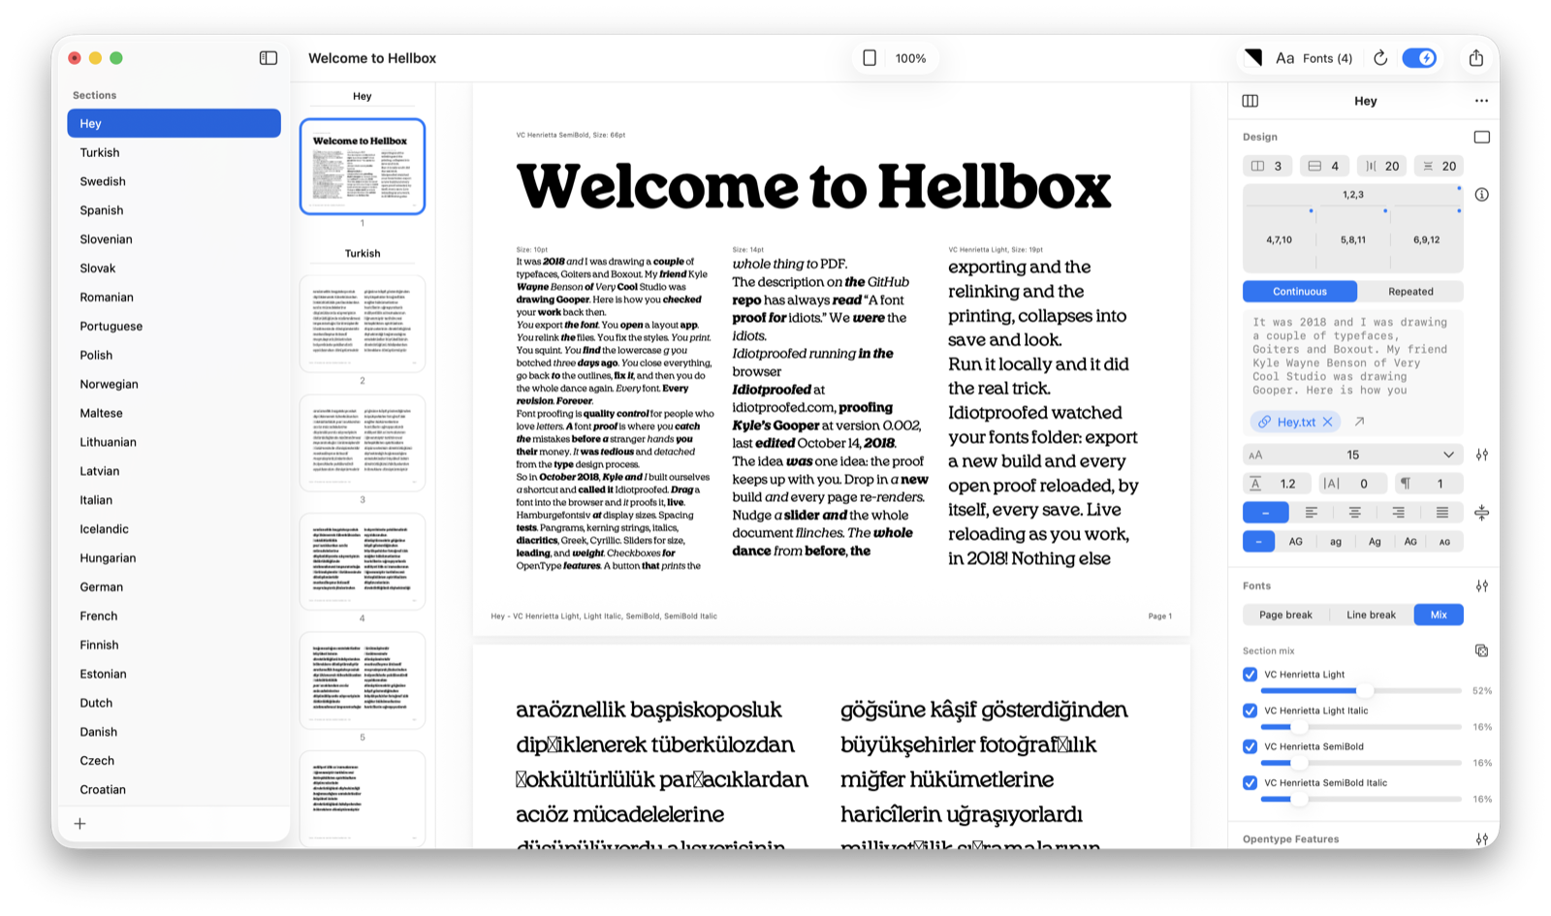Select the align left icon

tap(1311, 513)
